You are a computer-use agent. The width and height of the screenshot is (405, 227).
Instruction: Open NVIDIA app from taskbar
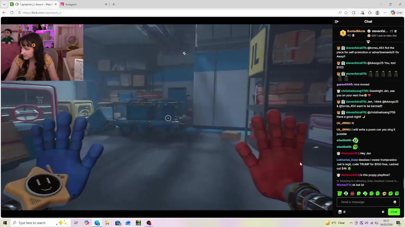click(x=138, y=223)
